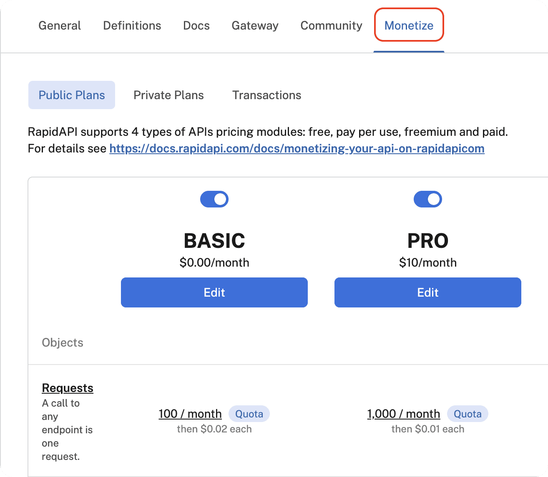Viewport: 548px width, 477px height.
Task: View the Transactions sub-tab
Action: [266, 95]
